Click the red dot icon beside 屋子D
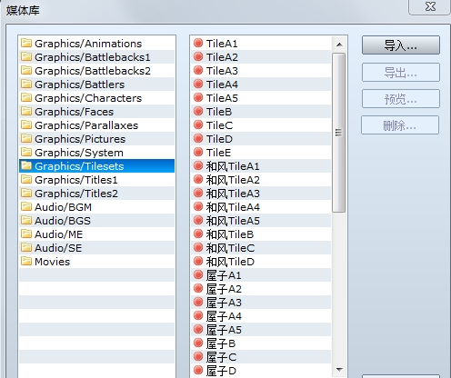 pos(198,370)
